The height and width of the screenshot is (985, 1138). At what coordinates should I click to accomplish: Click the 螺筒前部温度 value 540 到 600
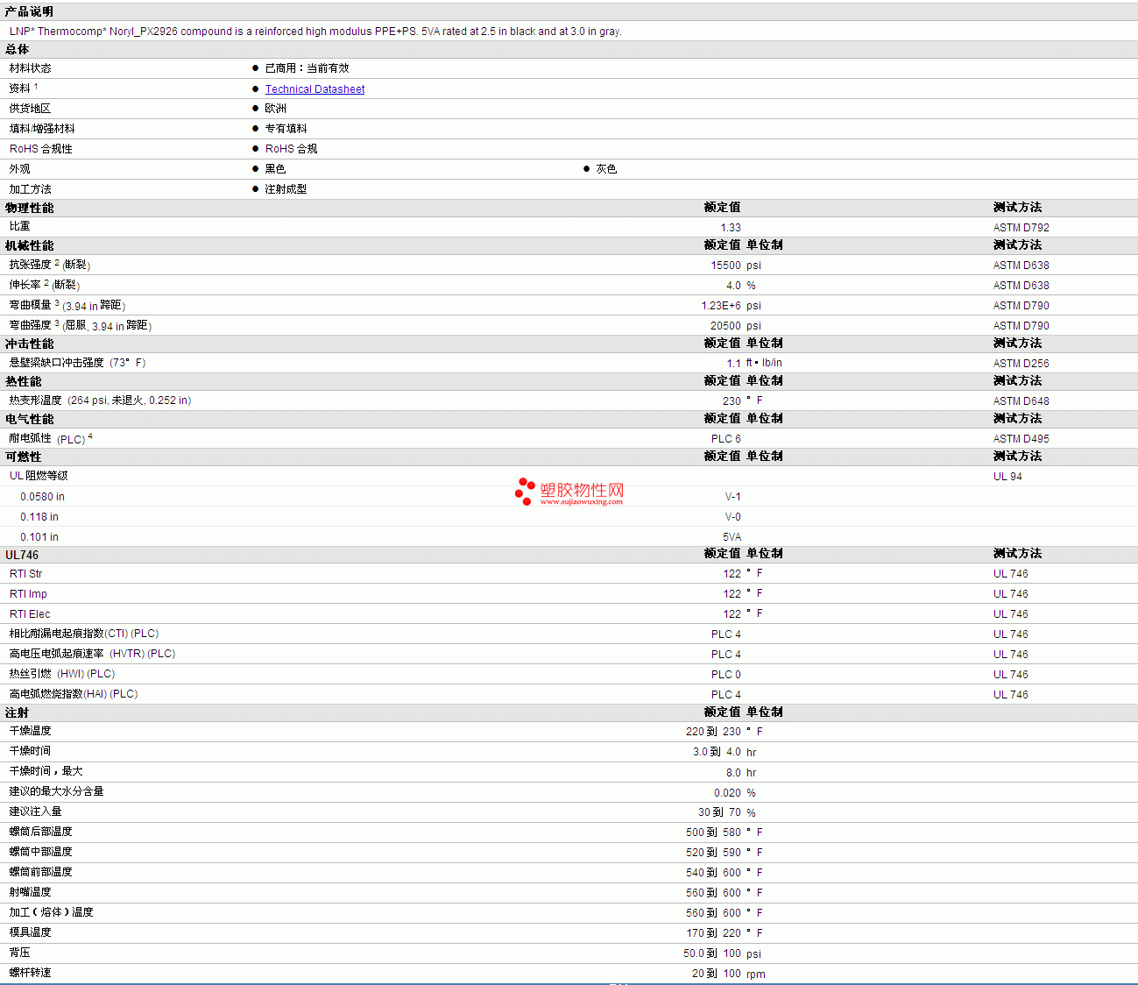[713, 873]
